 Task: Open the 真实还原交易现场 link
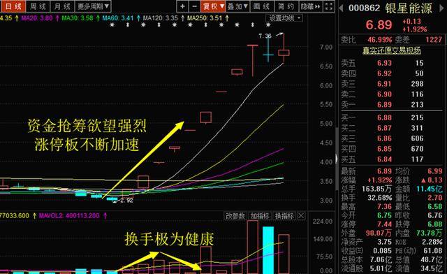click(391, 50)
